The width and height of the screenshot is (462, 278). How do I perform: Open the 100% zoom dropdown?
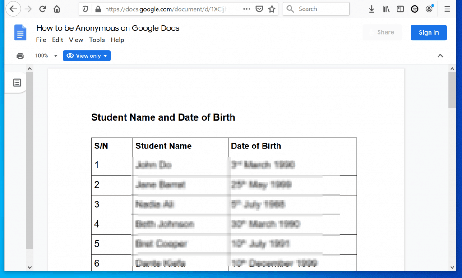[x=46, y=55]
